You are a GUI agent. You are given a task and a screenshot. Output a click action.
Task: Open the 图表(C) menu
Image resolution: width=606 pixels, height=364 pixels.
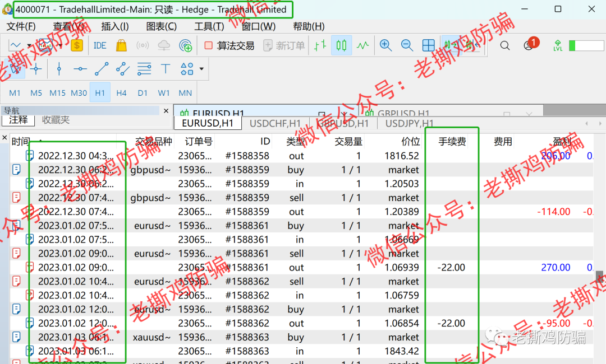point(162,27)
